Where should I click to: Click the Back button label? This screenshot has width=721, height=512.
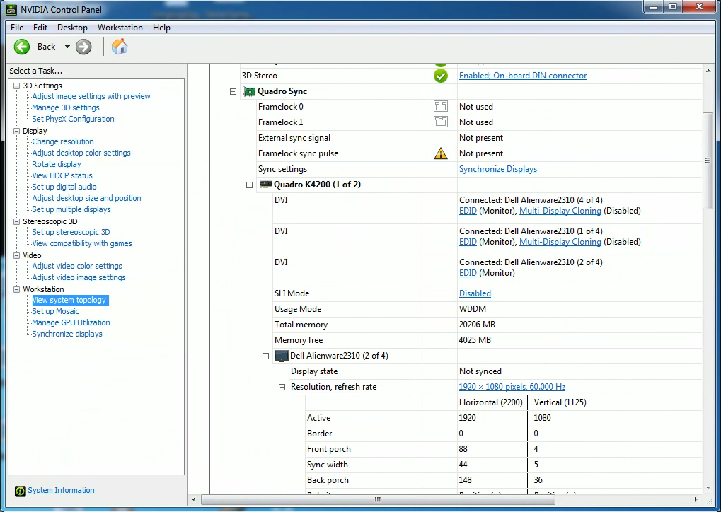[x=47, y=47]
